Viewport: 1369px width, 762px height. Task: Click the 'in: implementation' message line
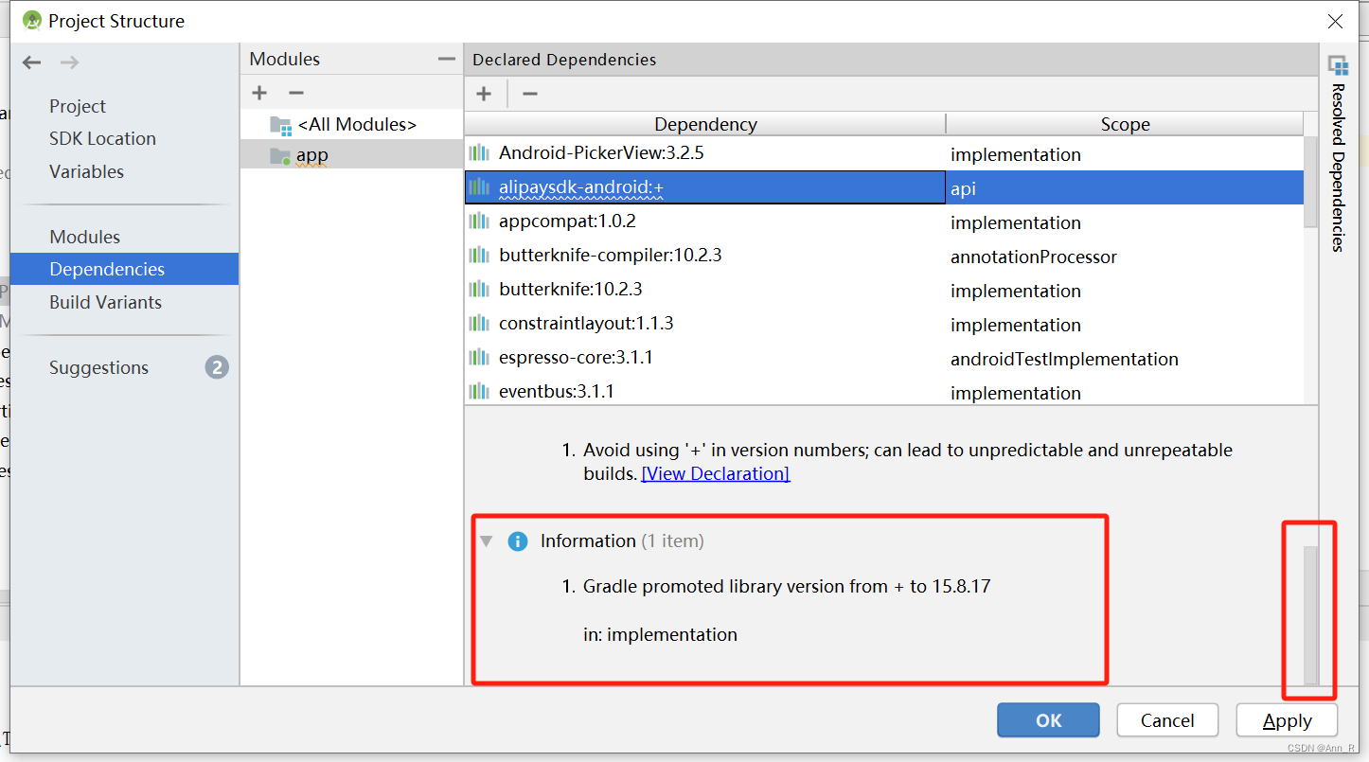[660, 634]
